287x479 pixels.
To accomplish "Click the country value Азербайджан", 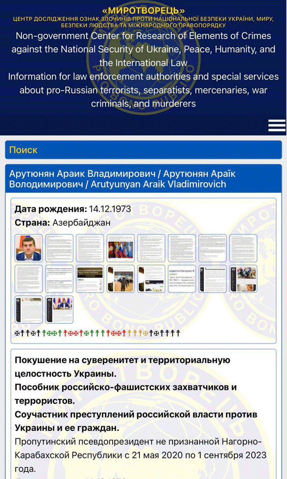I will coord(81,223).
